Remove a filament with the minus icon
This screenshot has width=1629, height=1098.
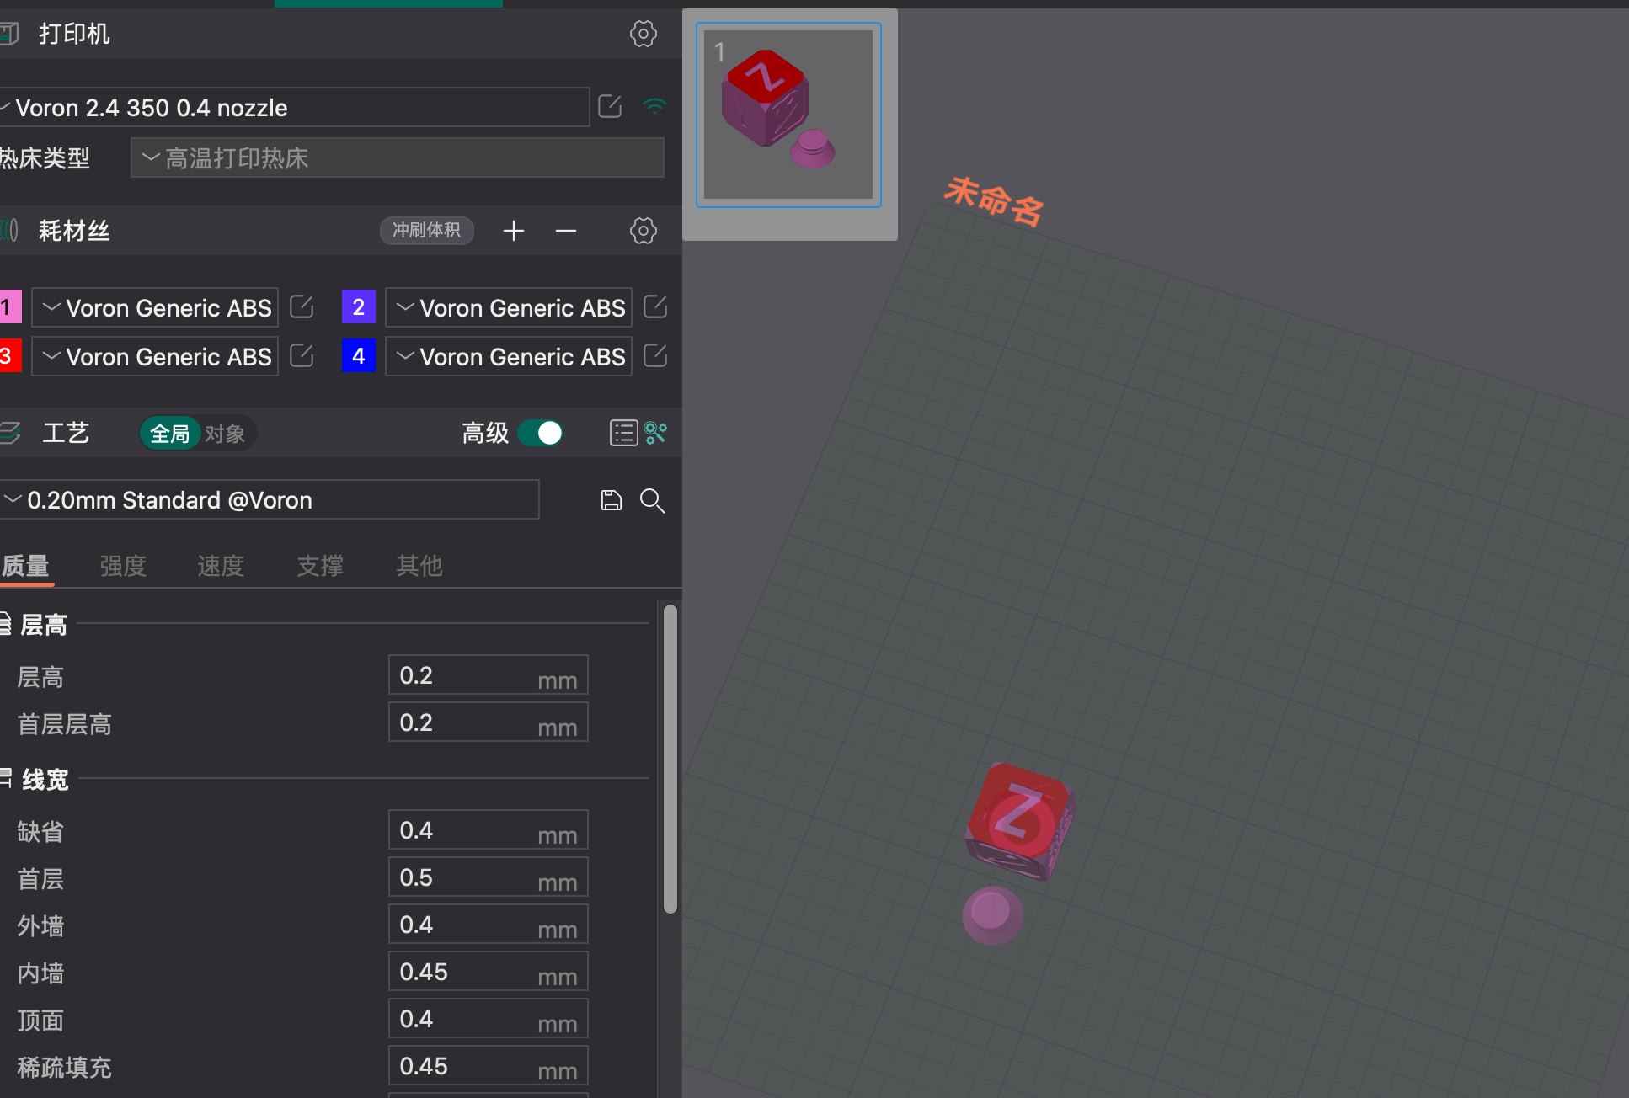565,231
